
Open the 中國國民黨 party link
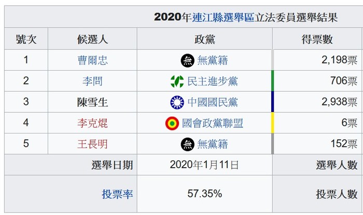pos(213,102)
